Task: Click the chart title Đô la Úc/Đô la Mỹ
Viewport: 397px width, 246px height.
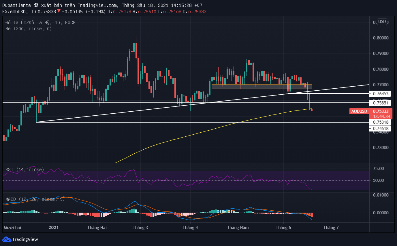Action: pyautogui.click(x=27, y=23)
